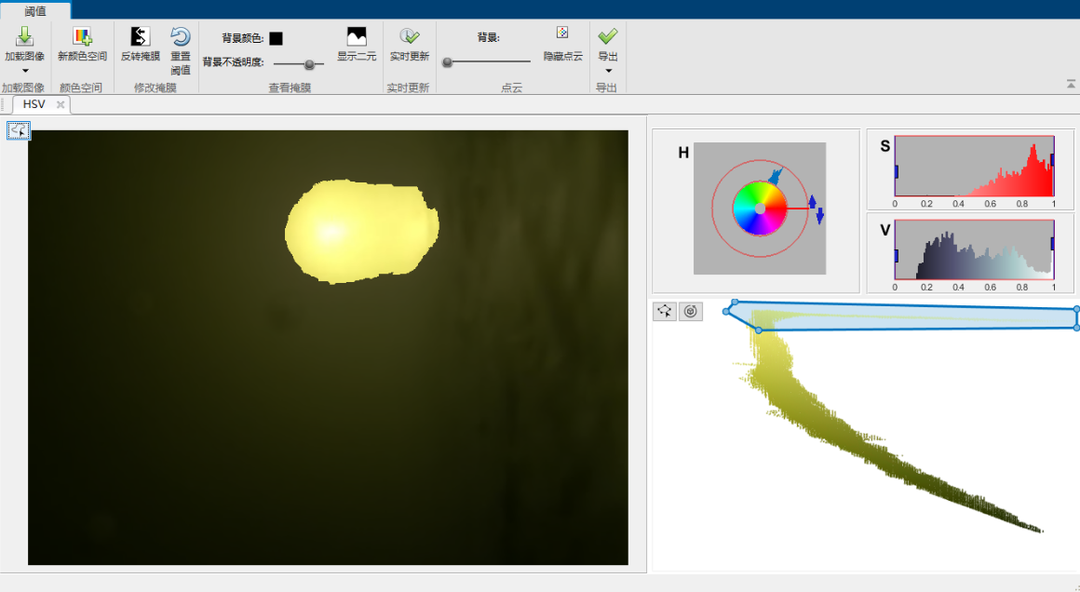Switch to the HSV document tab
The width and height of the screenshot is (1080, 592).
34,104
